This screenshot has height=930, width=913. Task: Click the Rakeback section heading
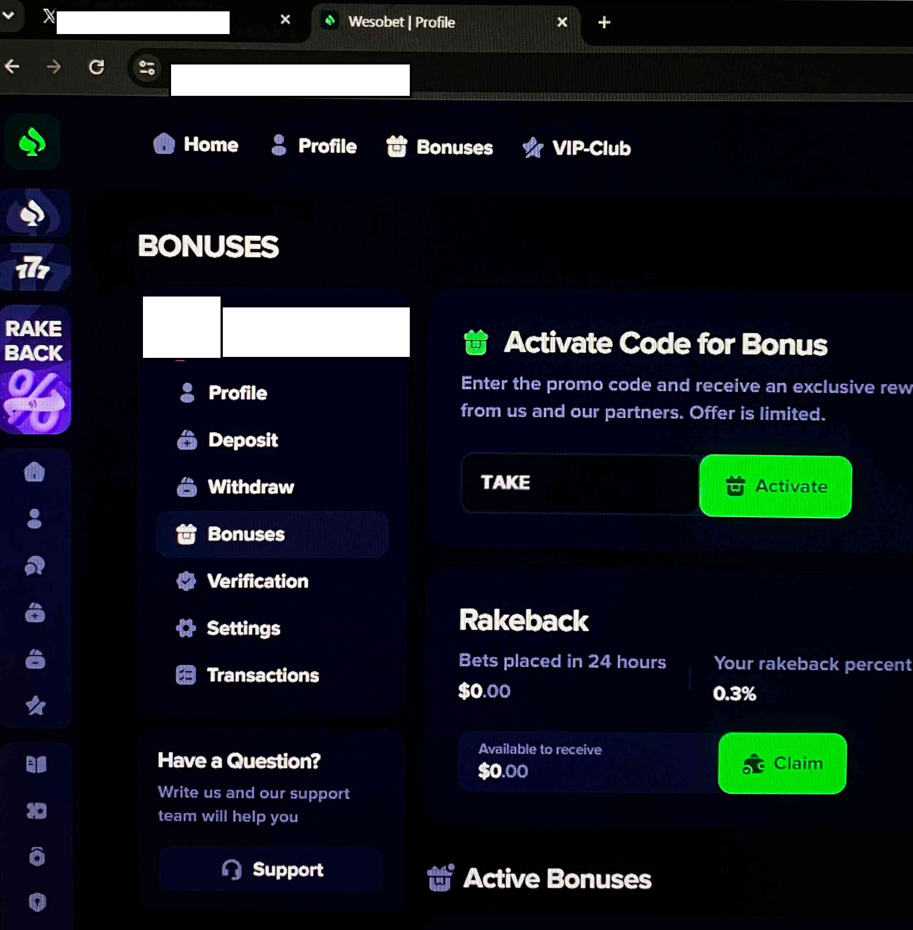click(524, 620)
